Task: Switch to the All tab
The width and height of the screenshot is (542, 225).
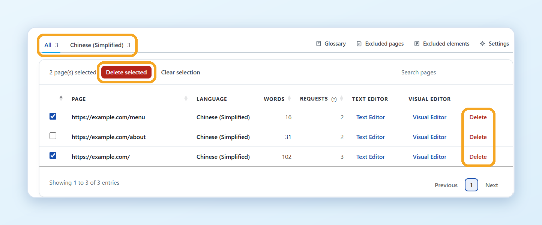Action: point(51,45)
